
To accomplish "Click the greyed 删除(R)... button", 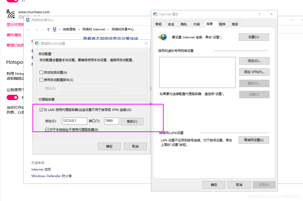I will (x=254, y=83).
